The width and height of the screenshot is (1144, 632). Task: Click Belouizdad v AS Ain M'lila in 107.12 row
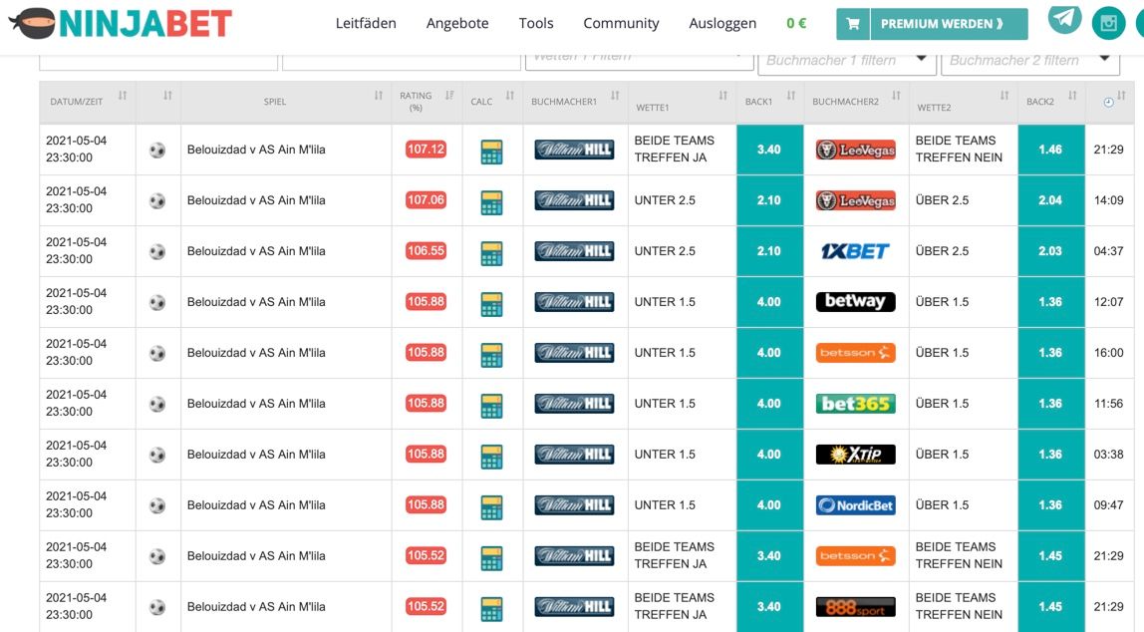pyautogui.click(x=256, y=150)
